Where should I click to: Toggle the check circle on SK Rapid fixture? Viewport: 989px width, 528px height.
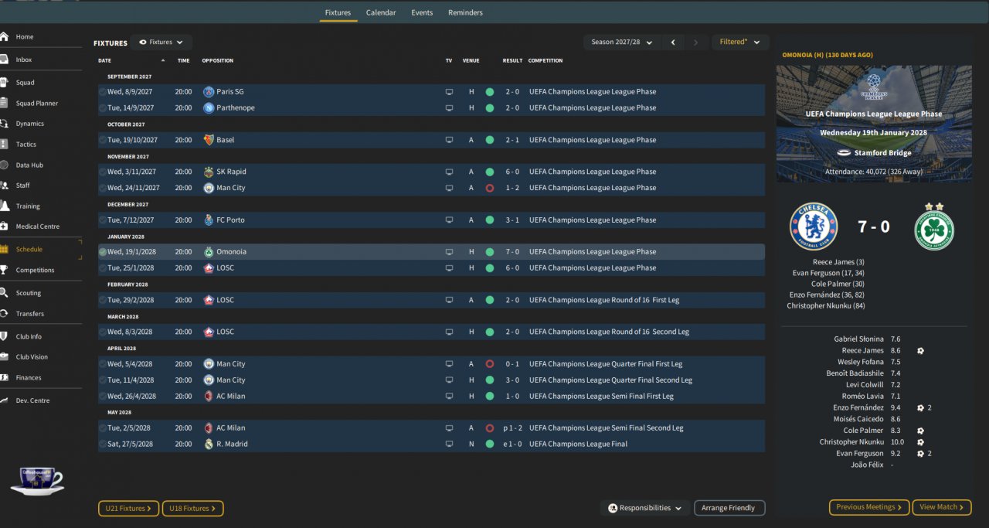click(103, 172)
